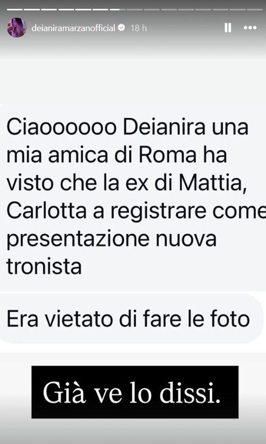Pause the story with the pause icon
This screenshot has width=266, height=444.
coord(228,28)
